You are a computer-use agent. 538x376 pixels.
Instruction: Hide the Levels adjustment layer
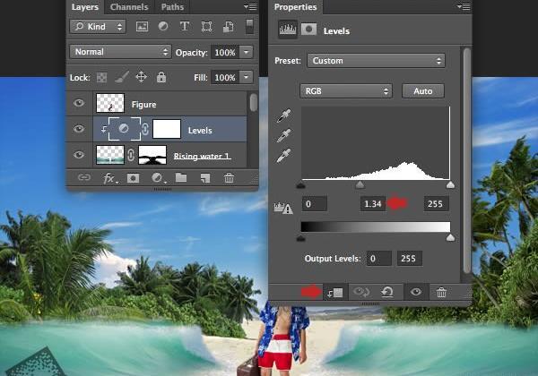79,129
